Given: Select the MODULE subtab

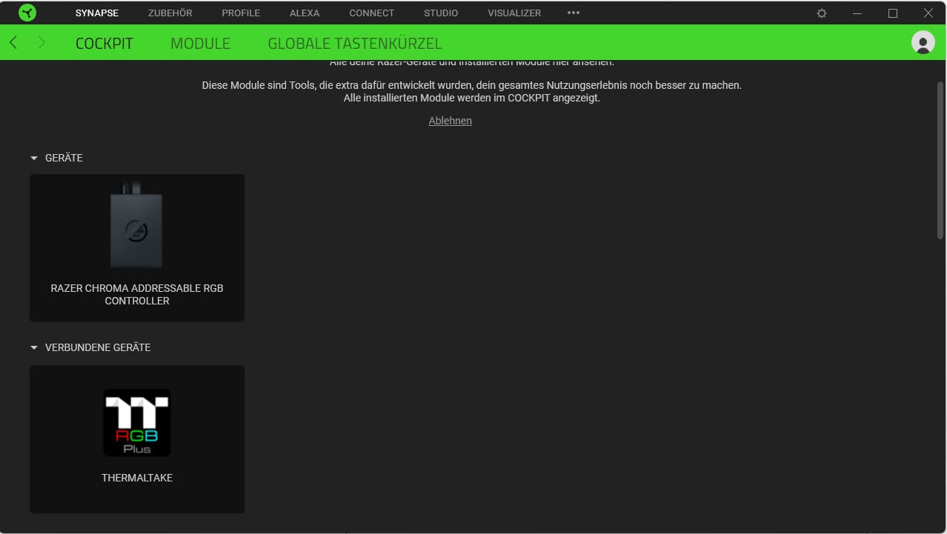Looking at the screenshot, I should (201, 44).
